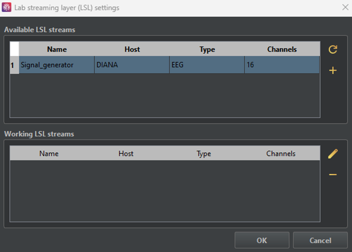Viewport: 352px width, 252px height.
Task: Click Type header in Working LSL streams
Action: (204, 153)
